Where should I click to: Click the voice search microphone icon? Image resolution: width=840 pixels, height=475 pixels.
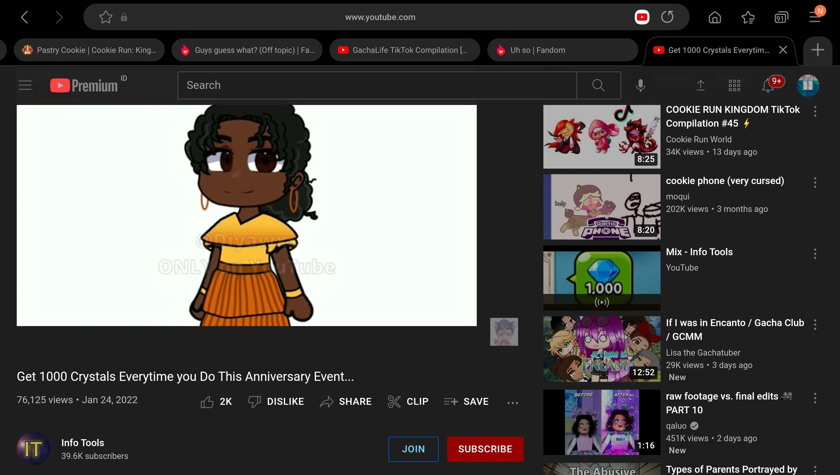click(640, 85)
